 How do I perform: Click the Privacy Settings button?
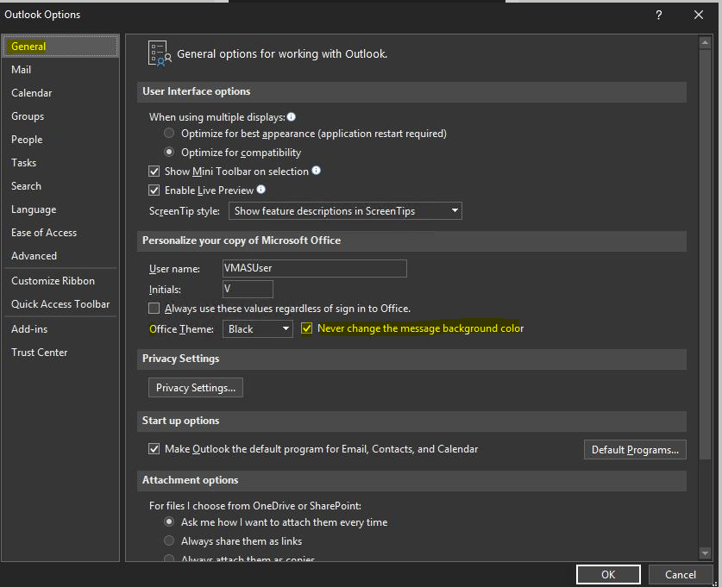point(196,388)
